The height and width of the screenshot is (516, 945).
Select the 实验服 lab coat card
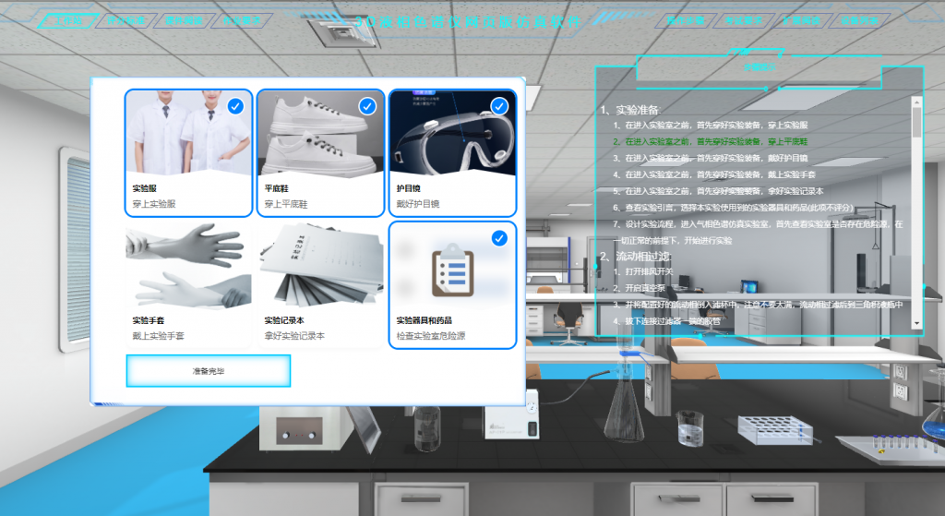click(188, 153)
